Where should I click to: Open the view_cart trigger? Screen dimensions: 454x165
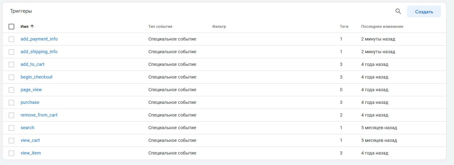pyautogui.click(x=30, y=140)
